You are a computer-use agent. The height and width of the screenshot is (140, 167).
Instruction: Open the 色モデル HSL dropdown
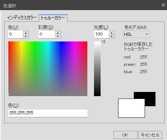point(137,34)
